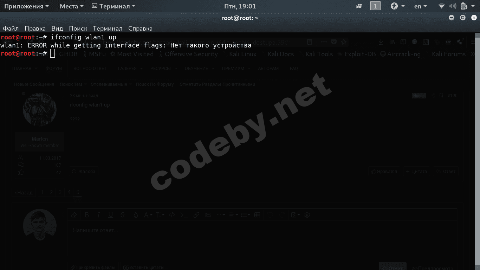The height and width of the screenshot is (270, 480).
Task: Click Marlen's avatar in the forum post
Action: pos(40,110)
